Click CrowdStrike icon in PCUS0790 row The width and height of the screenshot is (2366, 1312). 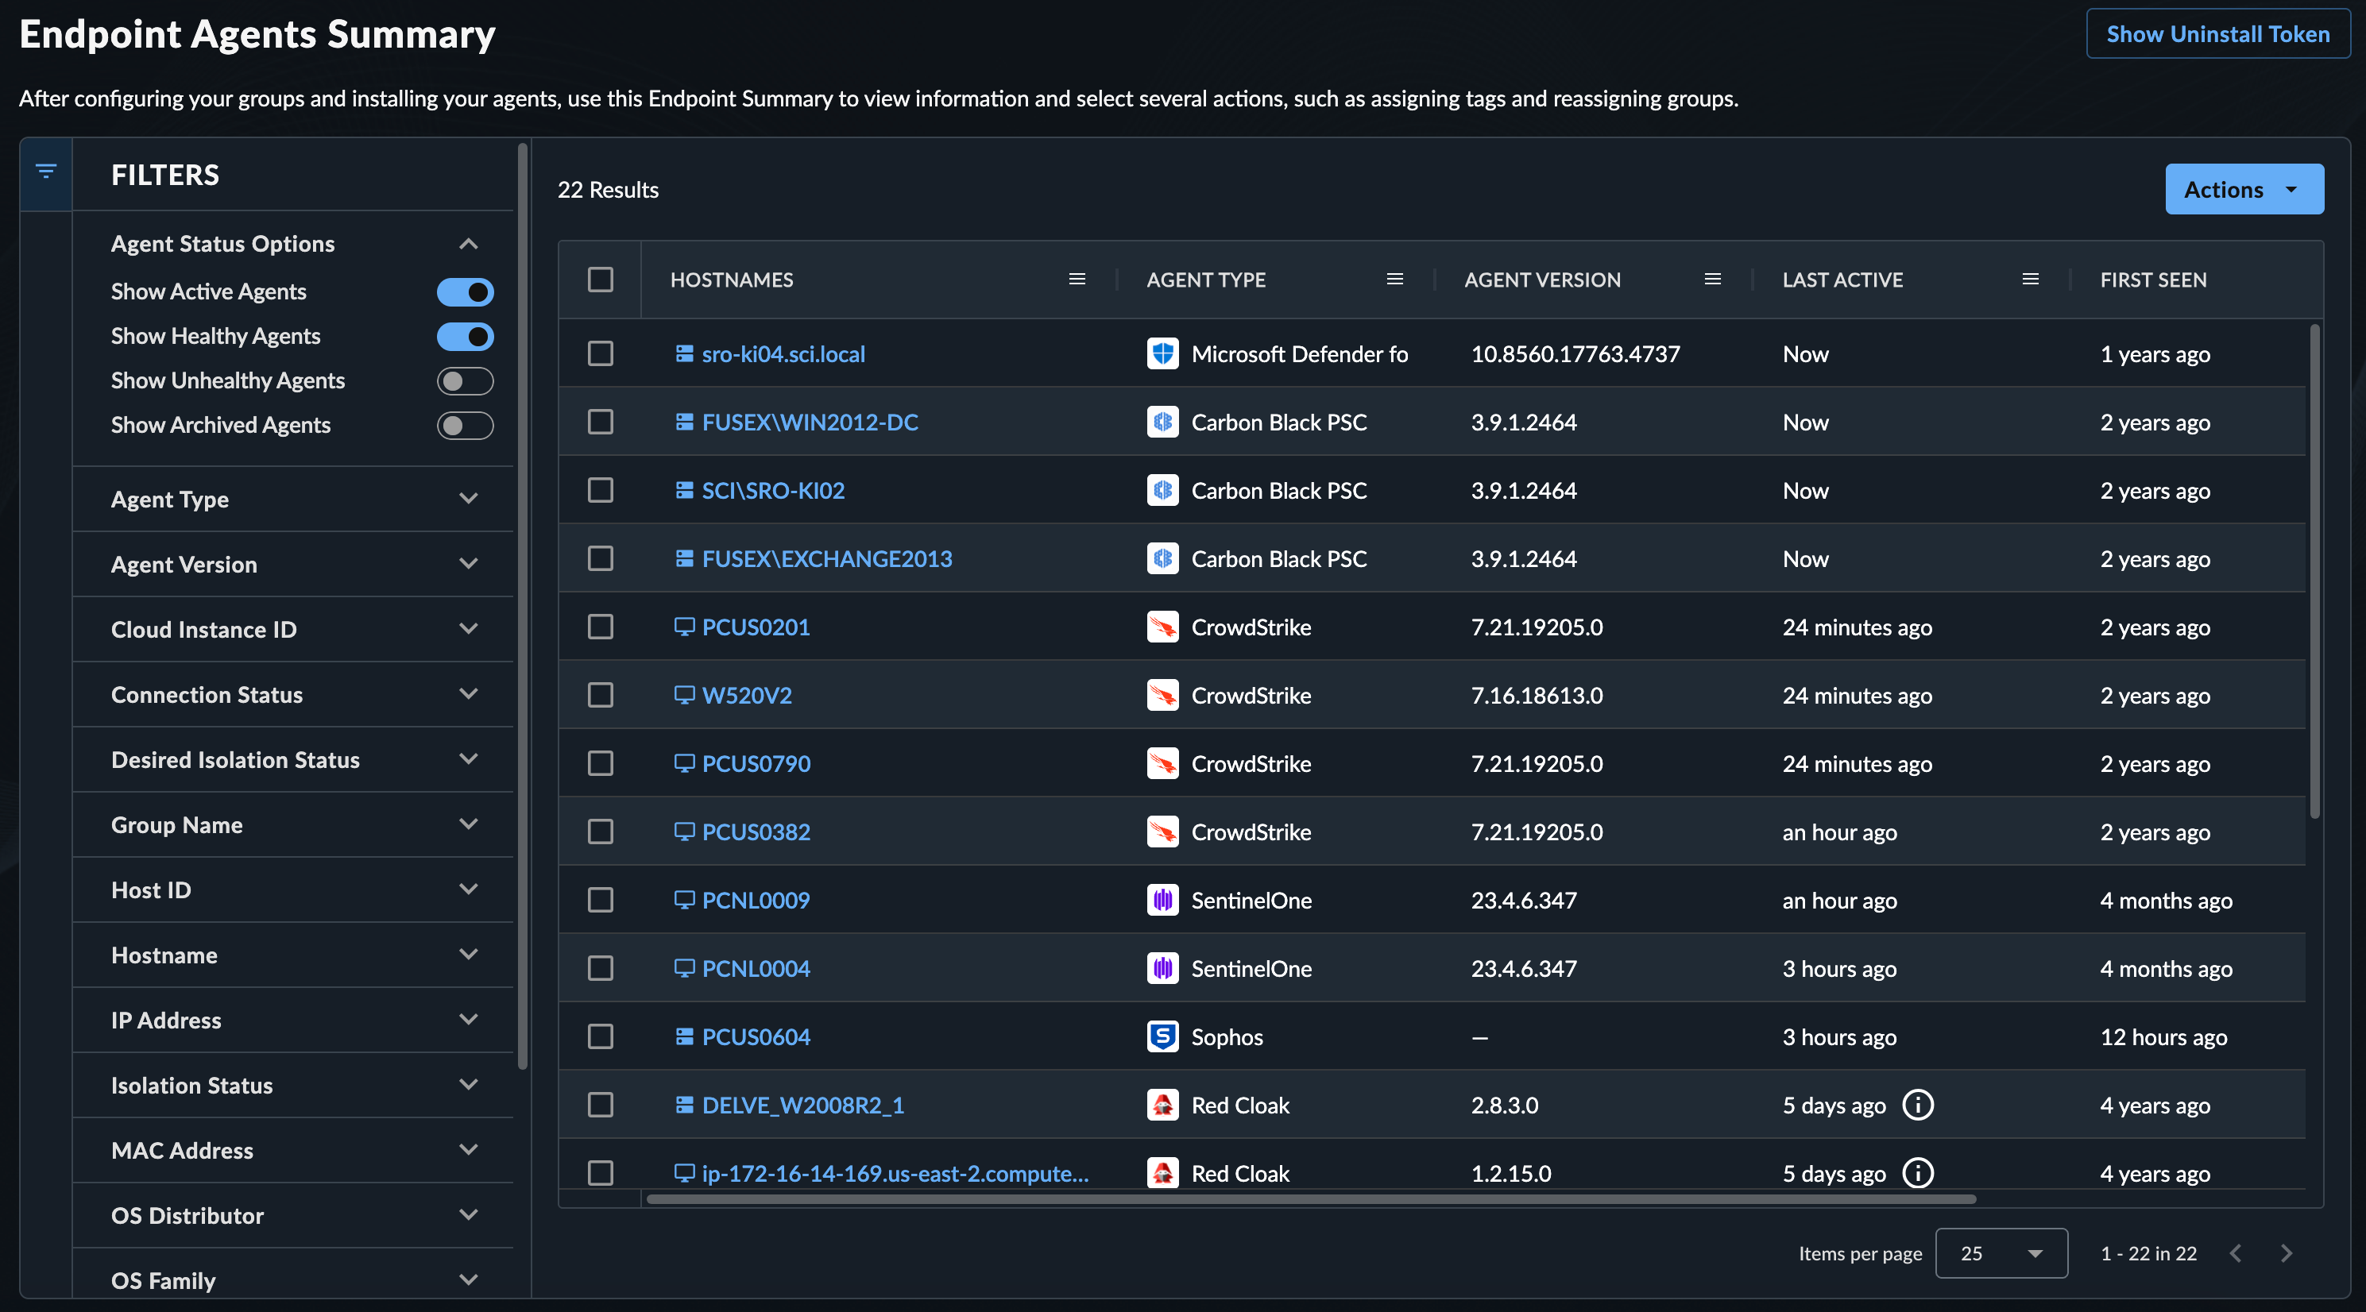[1163, 763]
